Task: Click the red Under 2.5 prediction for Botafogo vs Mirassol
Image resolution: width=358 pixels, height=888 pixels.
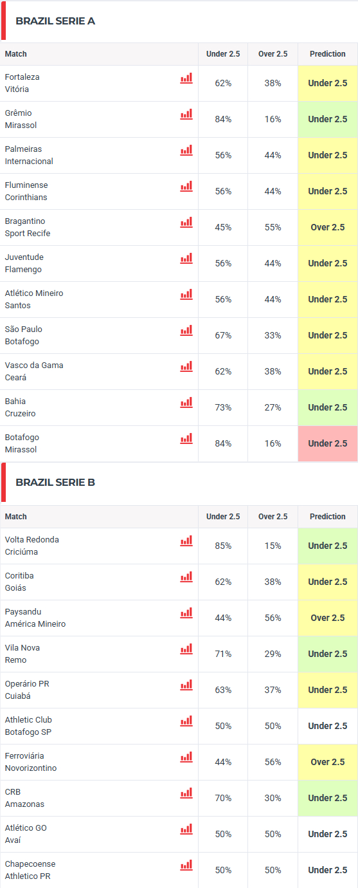Action: point(328,443)
